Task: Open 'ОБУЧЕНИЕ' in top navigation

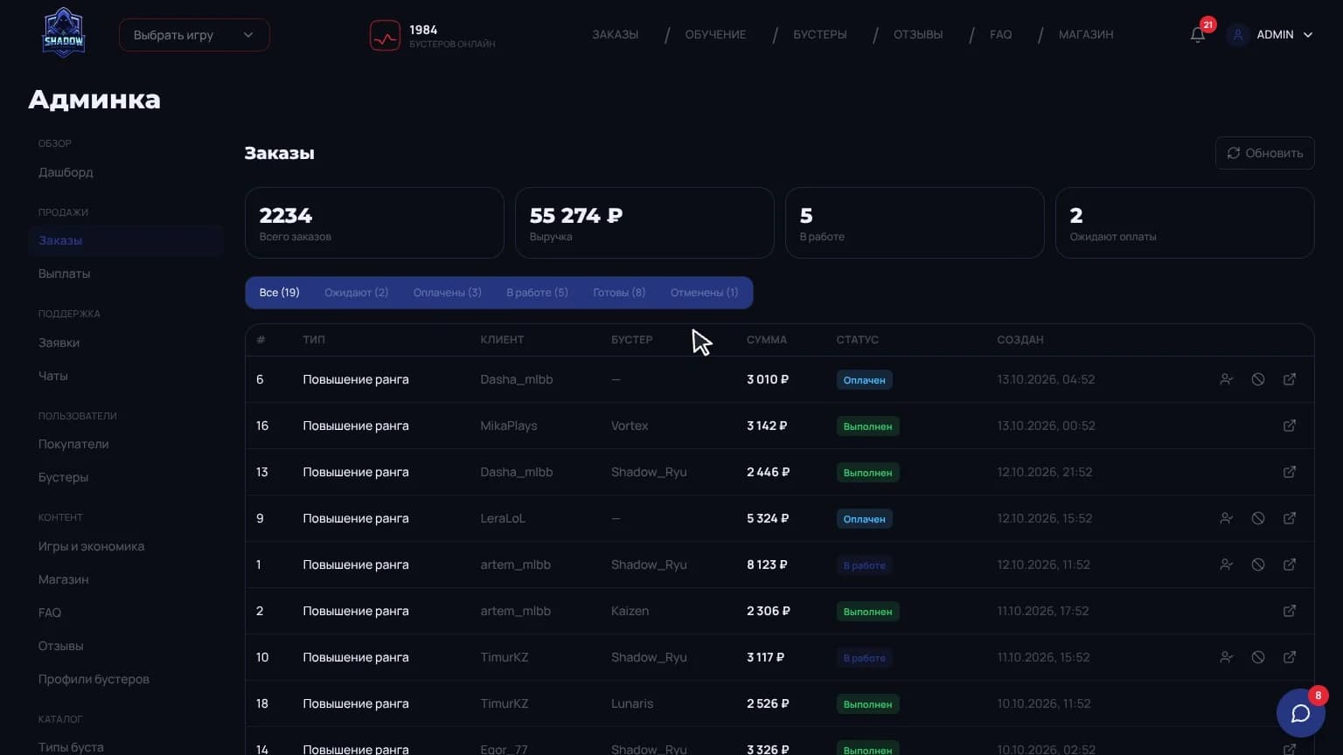Action: click(x=715, y=35)
